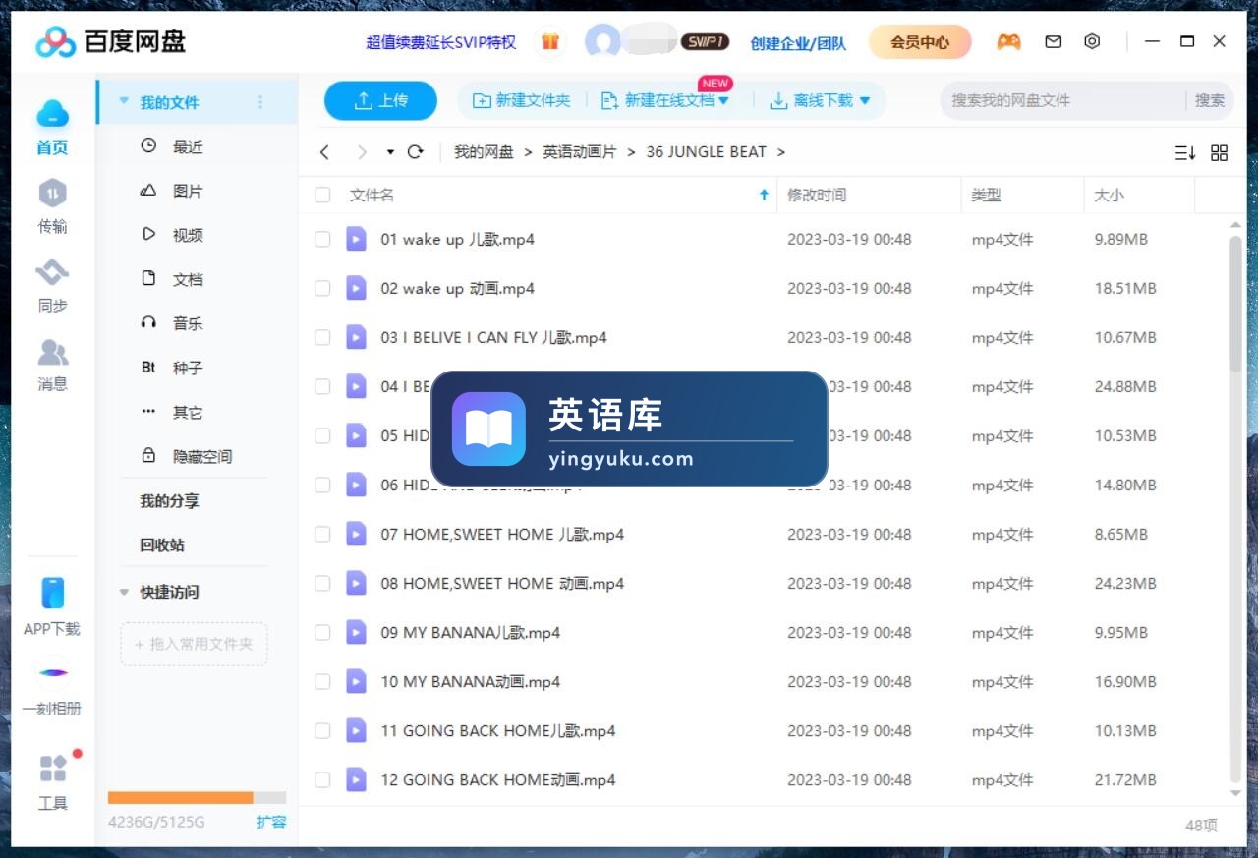This screenshot has height=858, width=1258.
Task: Check the box for 12 GOING BACK HOME动画.mp4
Action: [x=322, y=779]
